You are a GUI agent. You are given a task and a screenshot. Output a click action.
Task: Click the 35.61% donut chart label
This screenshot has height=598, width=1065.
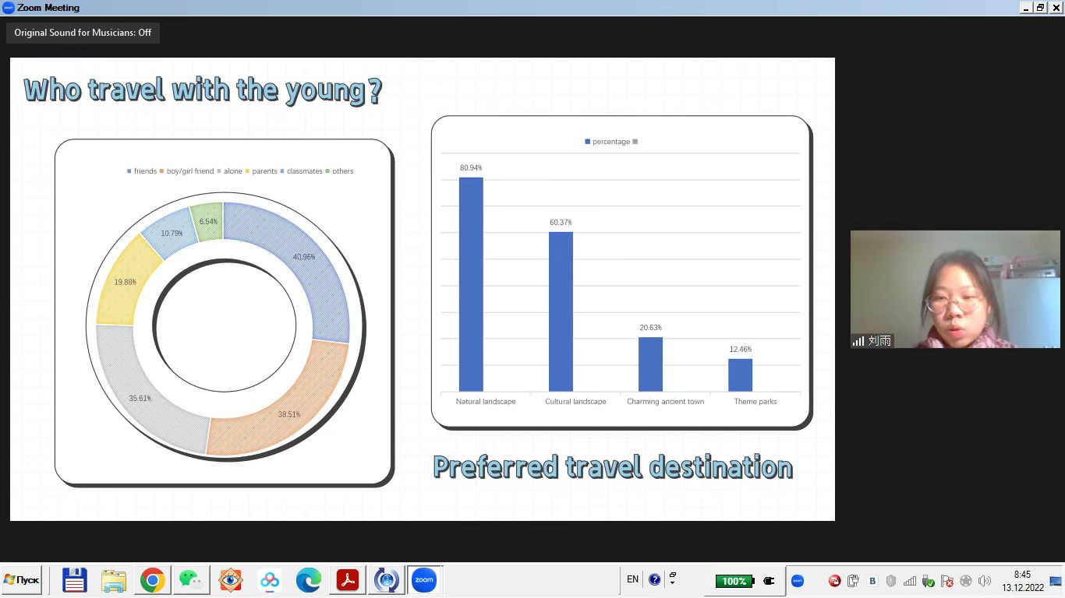(140, 398)
